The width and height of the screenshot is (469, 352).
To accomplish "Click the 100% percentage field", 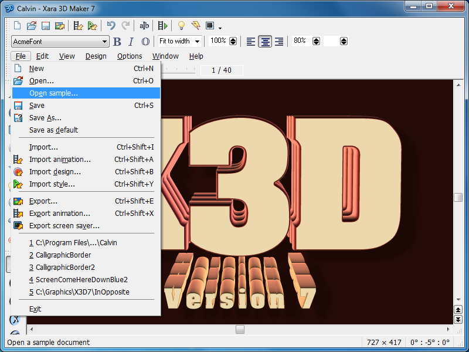I will click(x=218, y=41).
